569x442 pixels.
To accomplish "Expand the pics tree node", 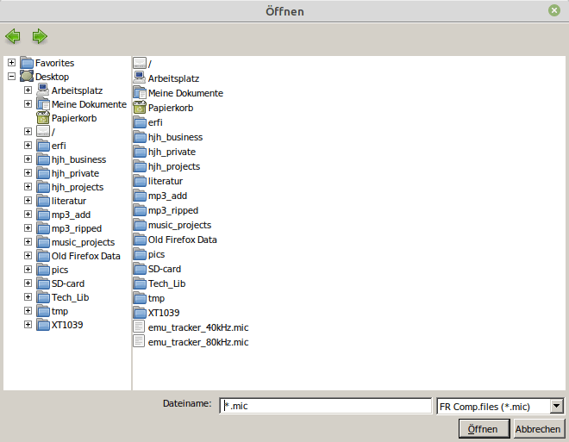I will (x=28, y=270).
